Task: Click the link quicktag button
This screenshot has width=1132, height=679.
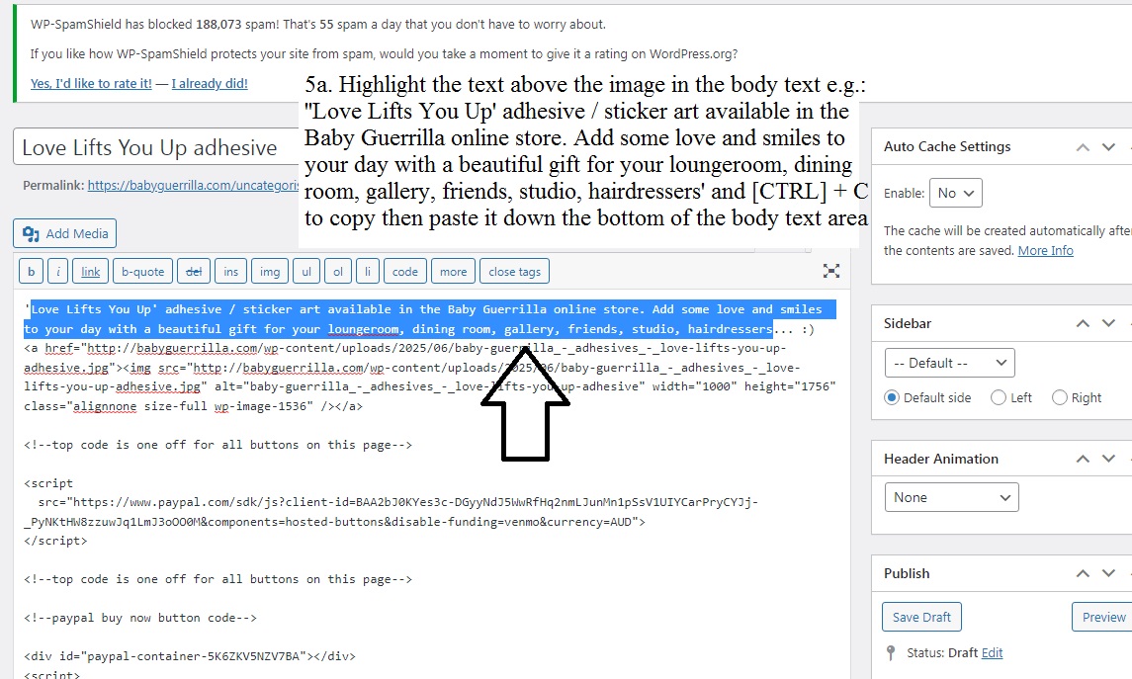Action: point(91,272)
